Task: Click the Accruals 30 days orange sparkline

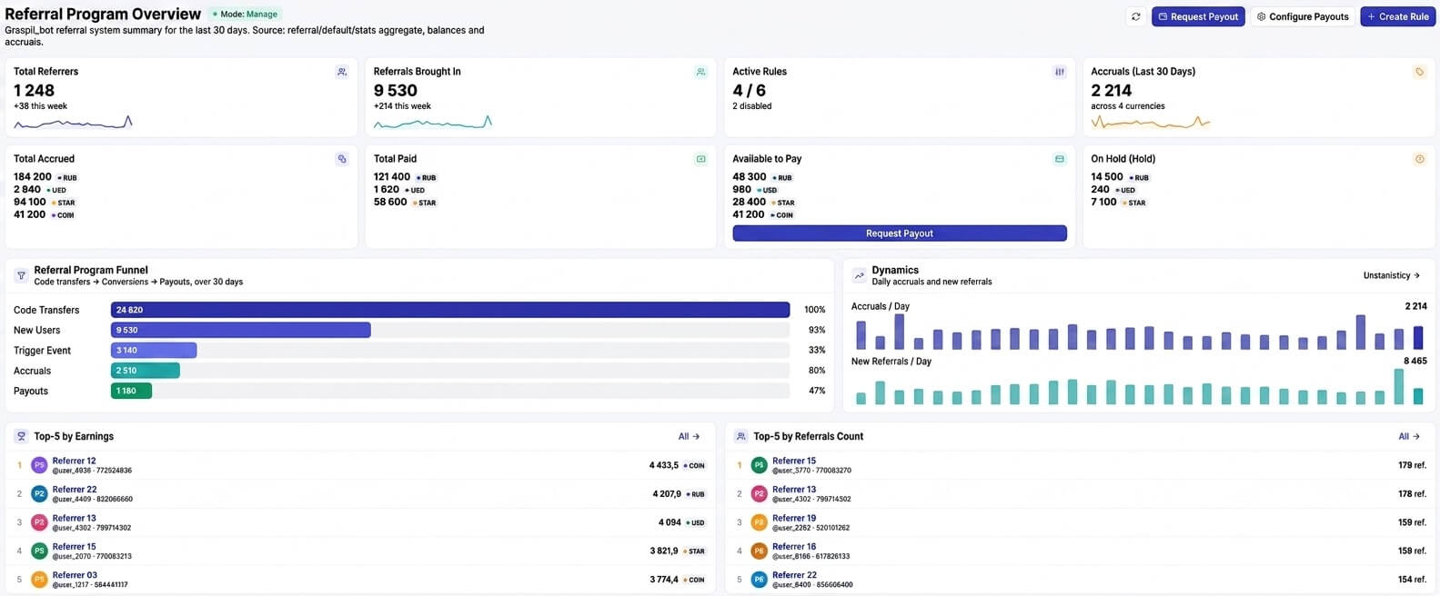Action: pyautogui.click(x=1151, y=122)
